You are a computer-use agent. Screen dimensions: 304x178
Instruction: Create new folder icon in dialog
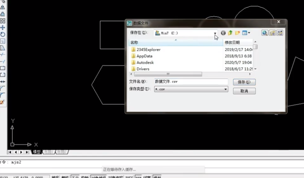[x=238, y=33]
